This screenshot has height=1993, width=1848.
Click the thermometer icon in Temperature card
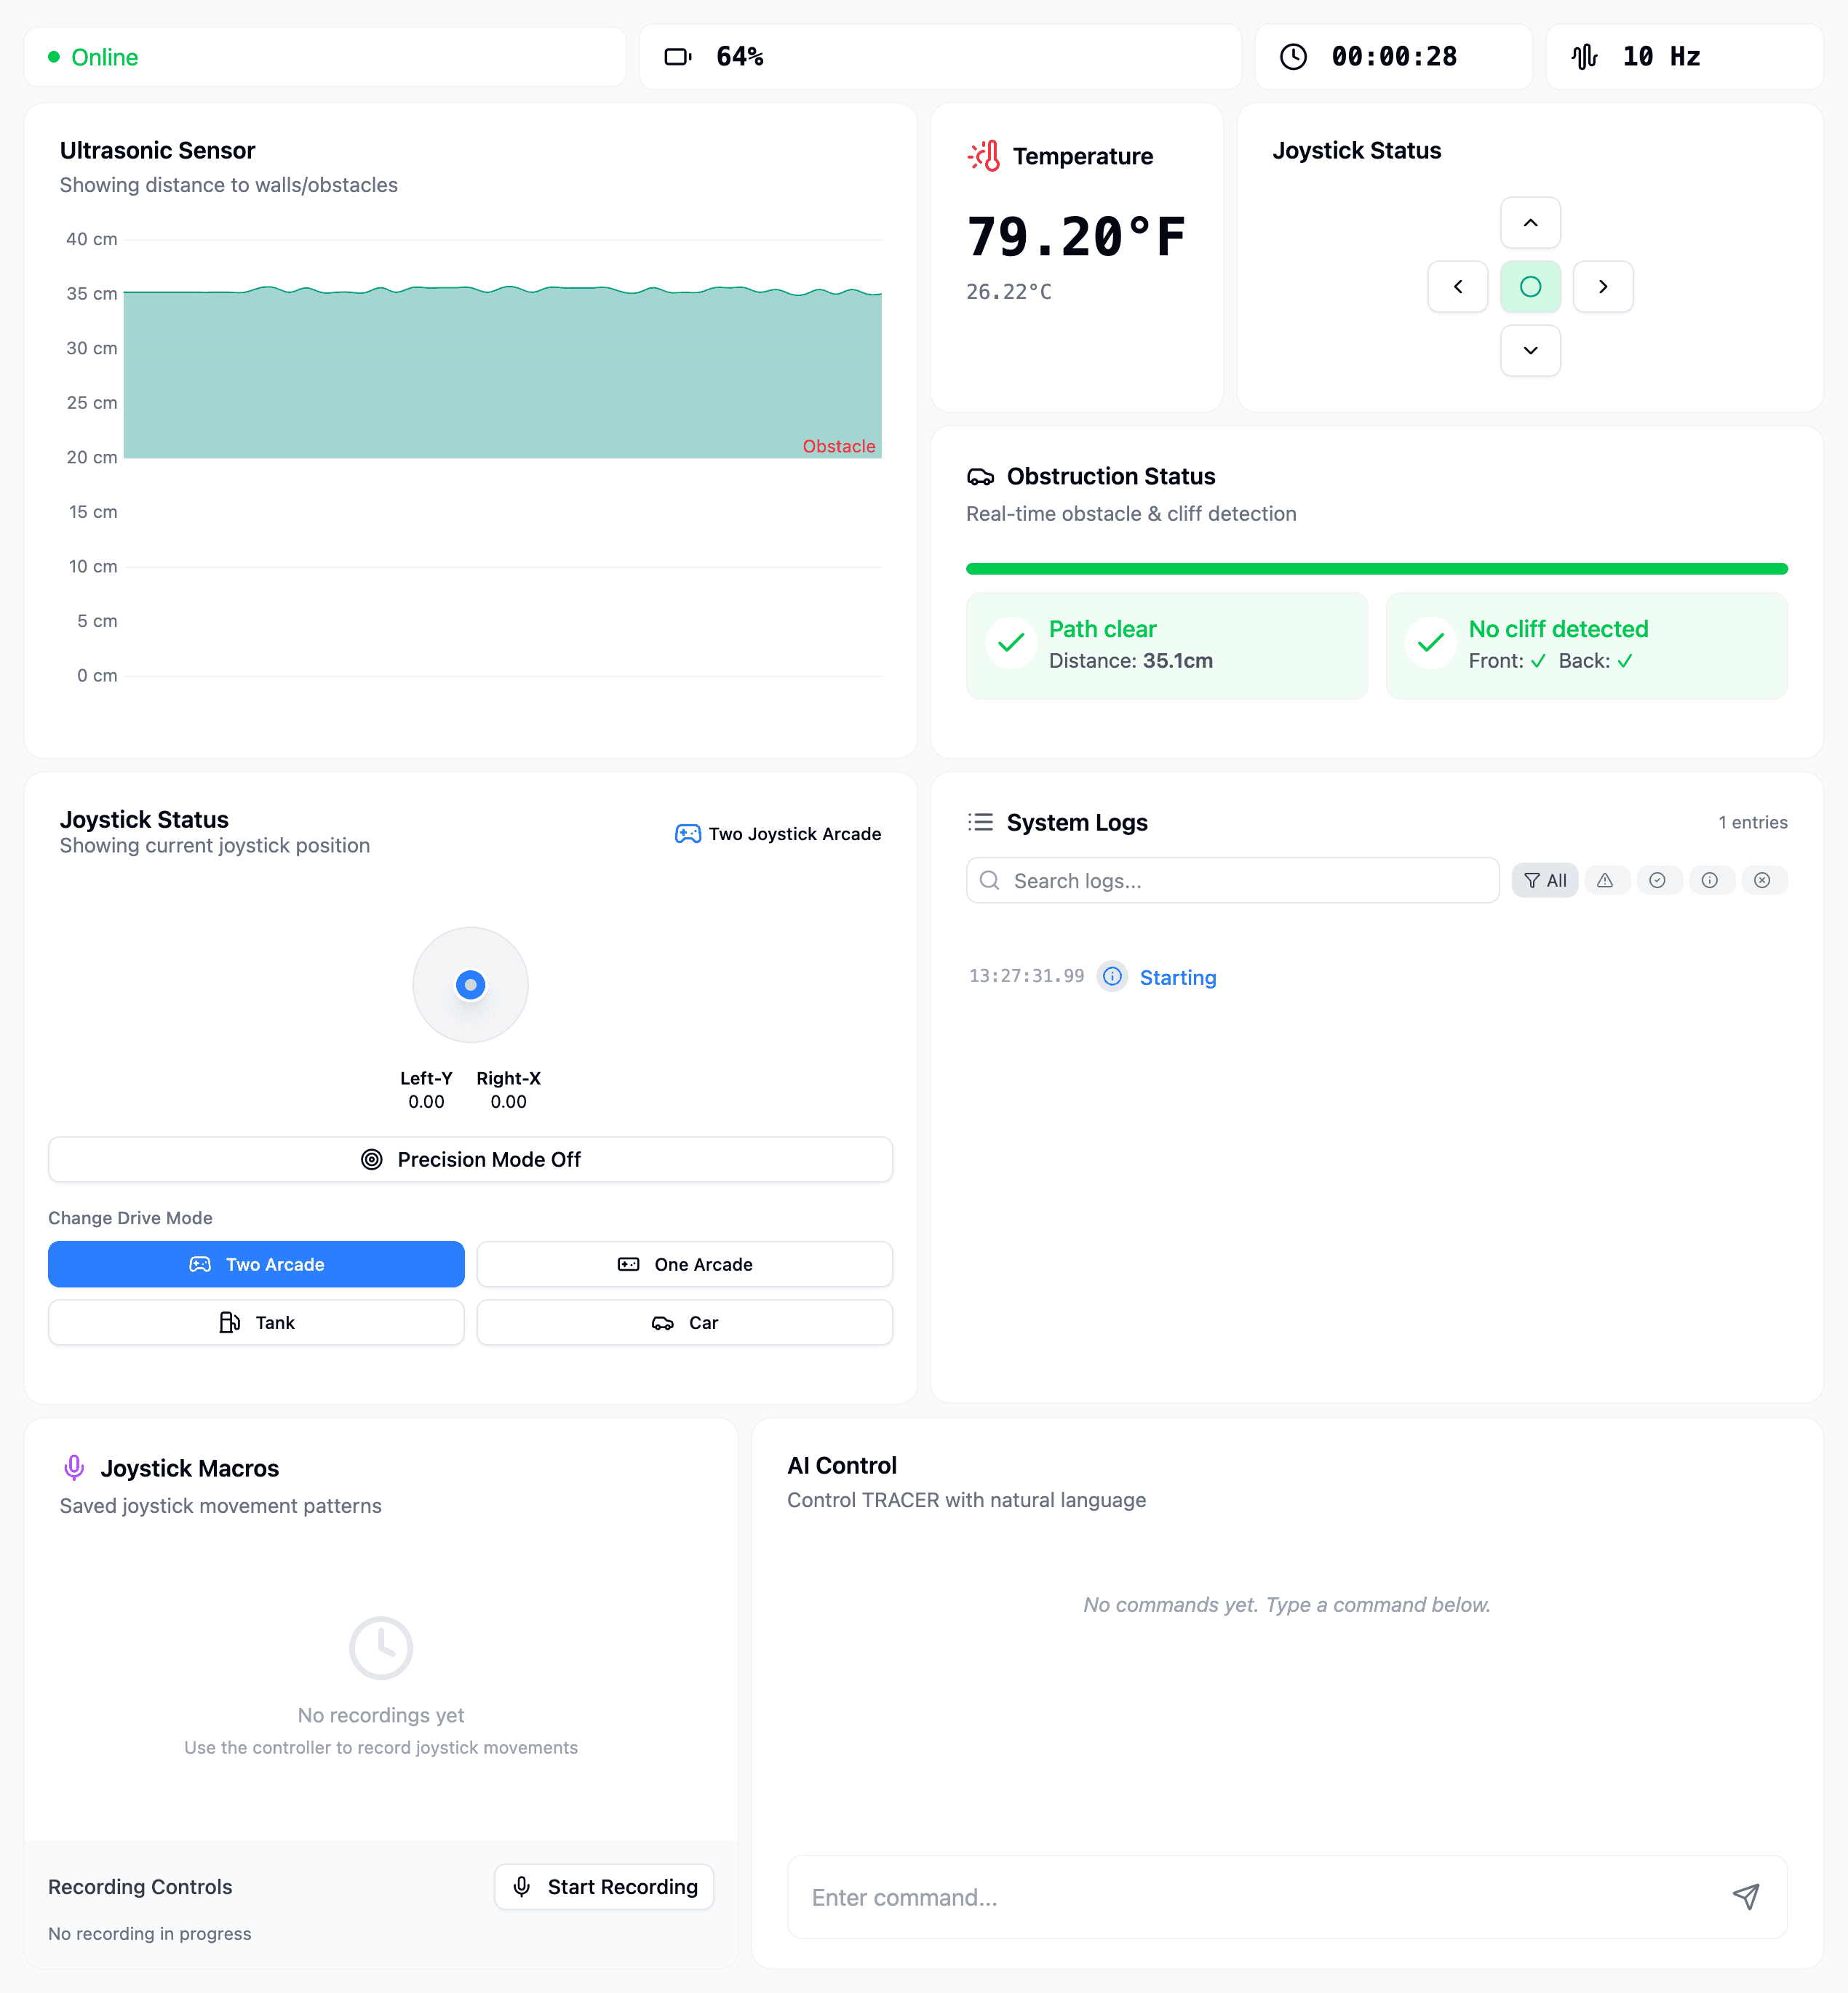coord(984,156)
